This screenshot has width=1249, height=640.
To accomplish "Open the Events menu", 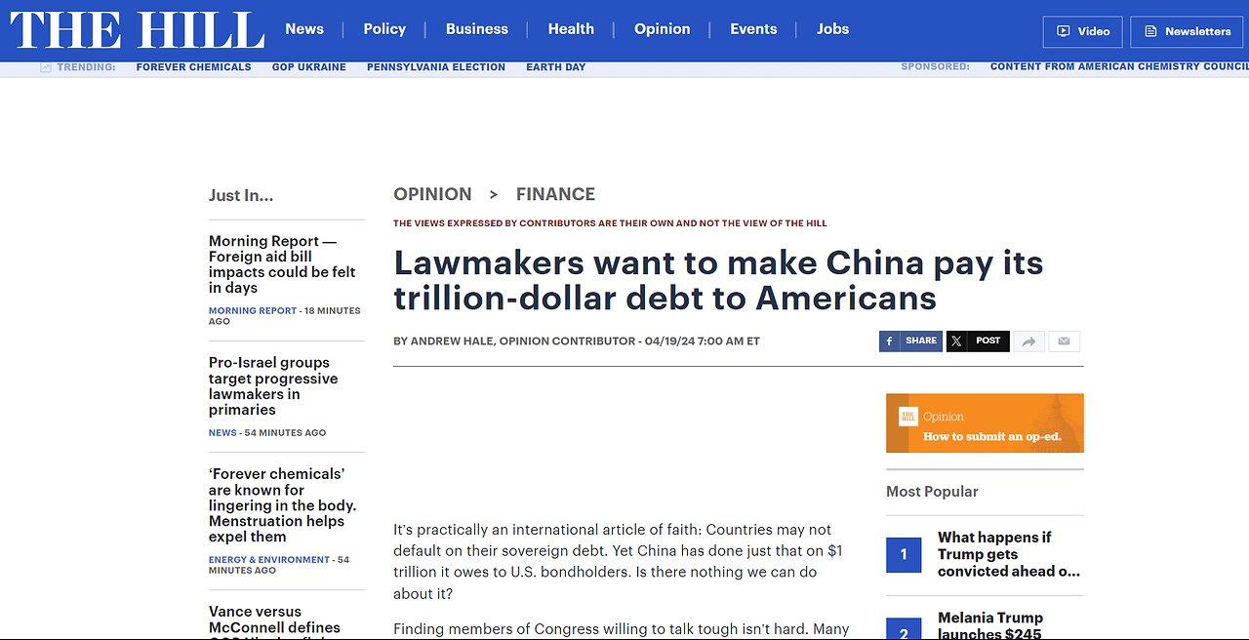I will pyautogui.click(x=753, y=29).
